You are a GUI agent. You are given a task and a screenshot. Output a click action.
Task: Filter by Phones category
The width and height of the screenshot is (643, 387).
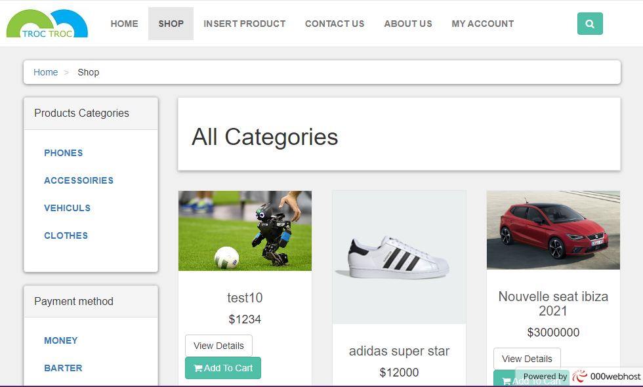tap(64, 153)
